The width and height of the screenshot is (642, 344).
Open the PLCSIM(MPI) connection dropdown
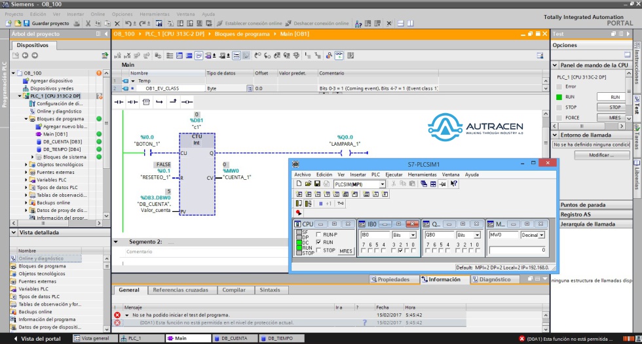click(x=382, y=184)
